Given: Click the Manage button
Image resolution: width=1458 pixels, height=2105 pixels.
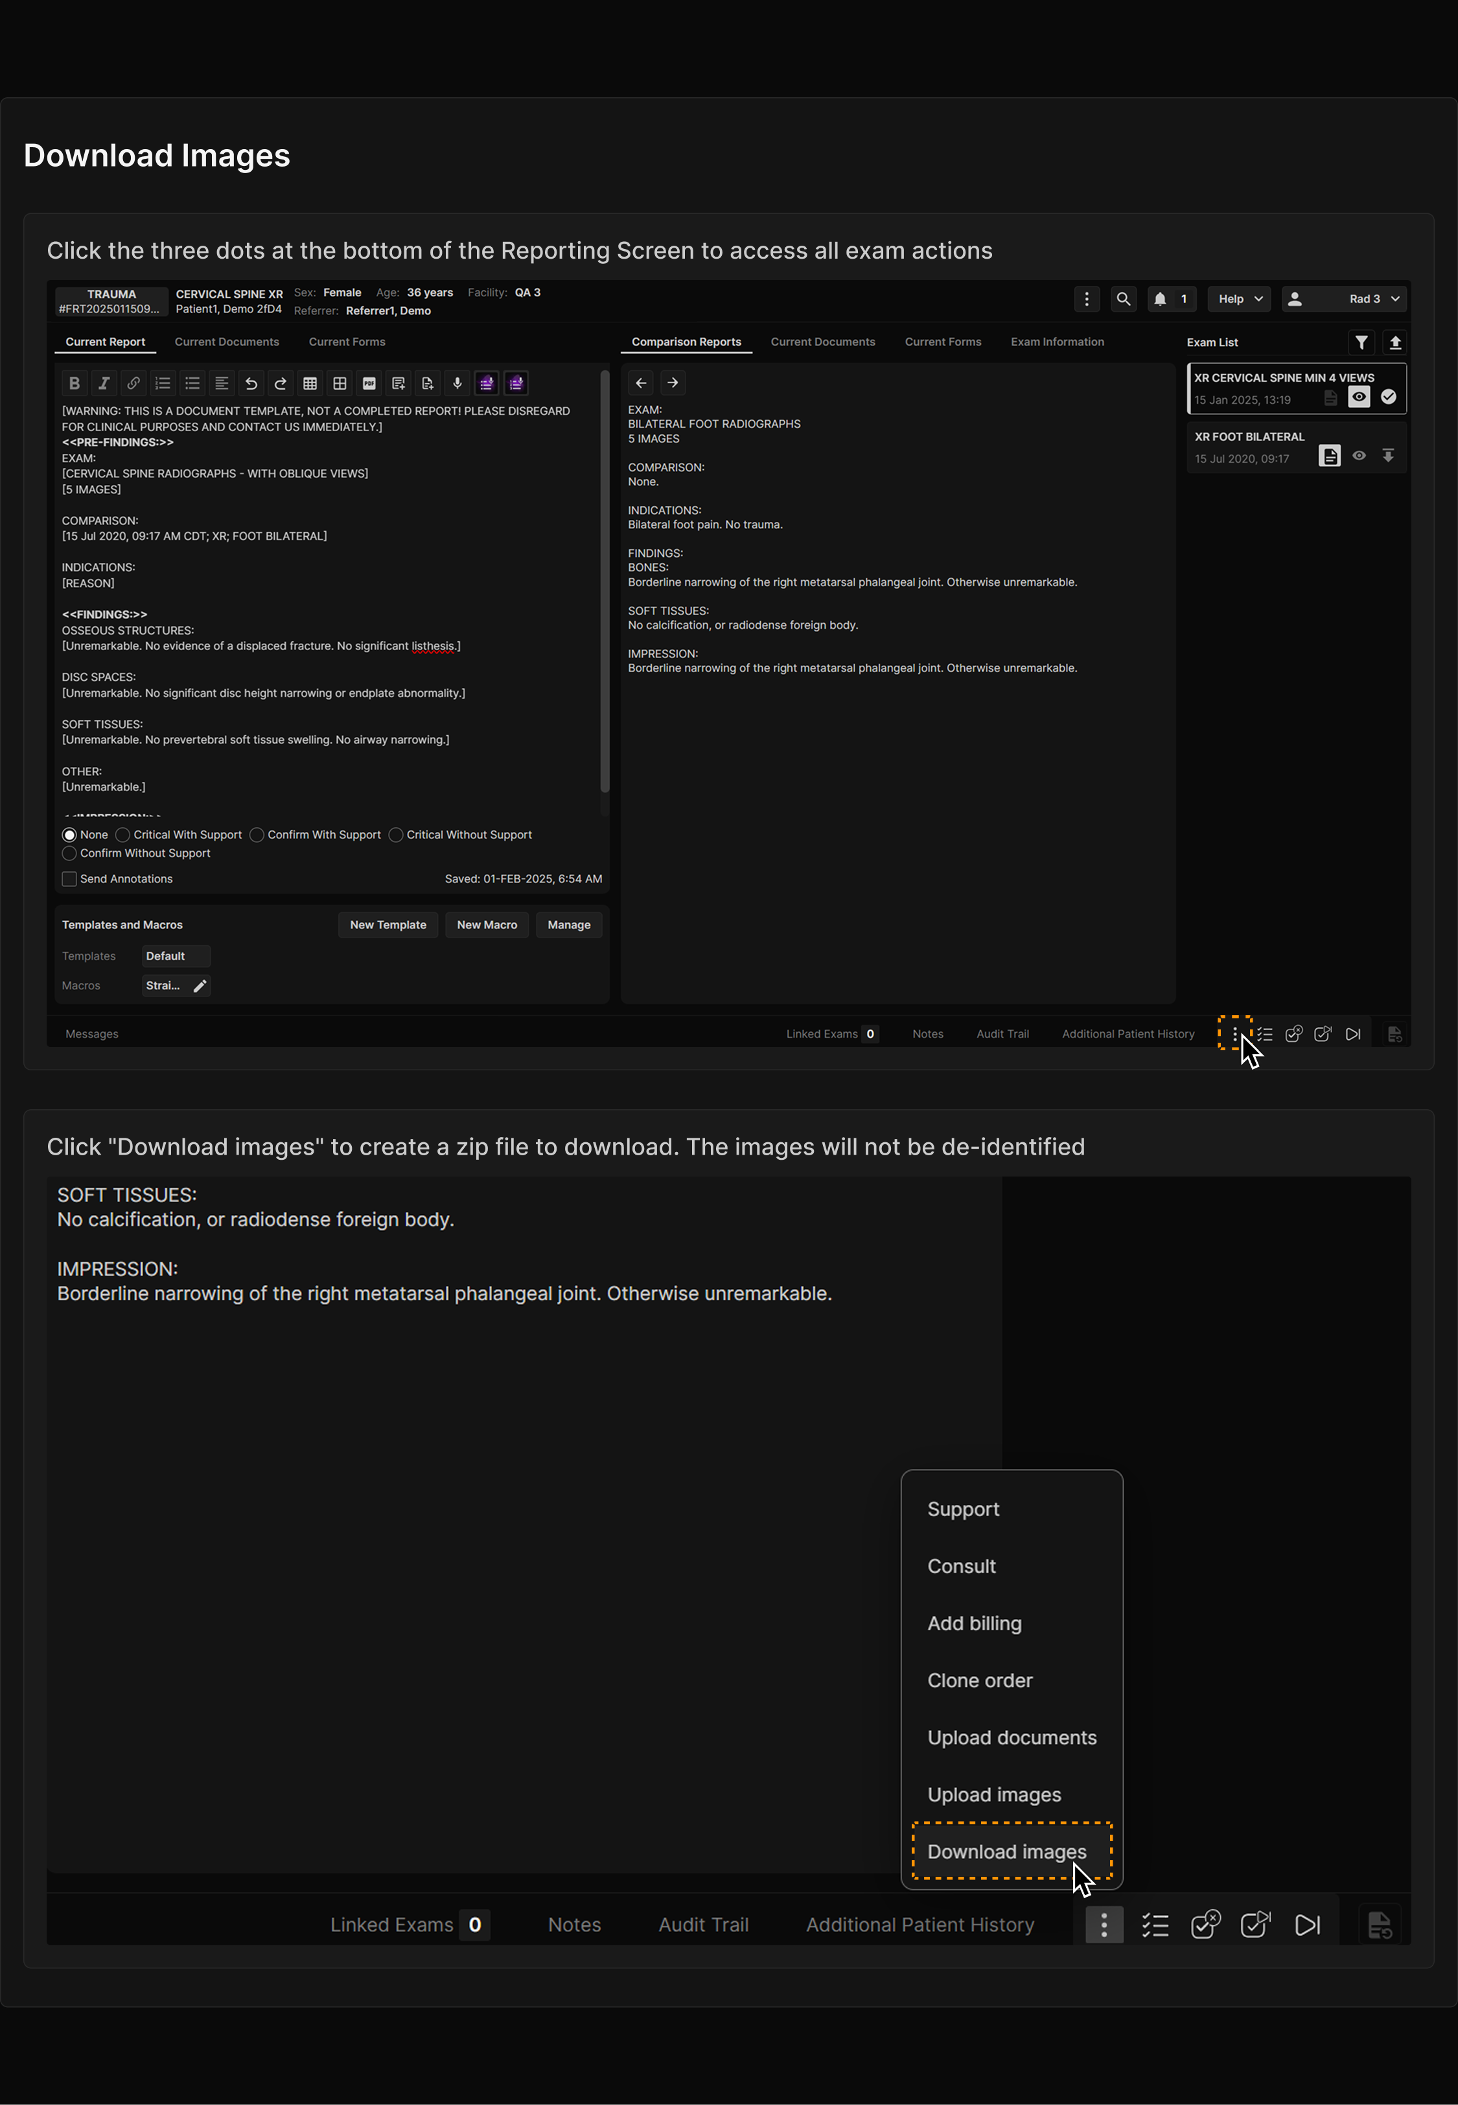Looking at the screenshot, I should [569, 925].
